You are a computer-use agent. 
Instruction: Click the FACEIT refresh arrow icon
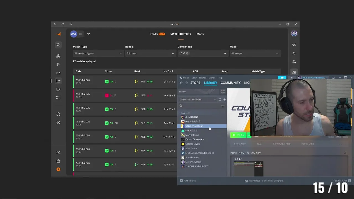point(63,24)
